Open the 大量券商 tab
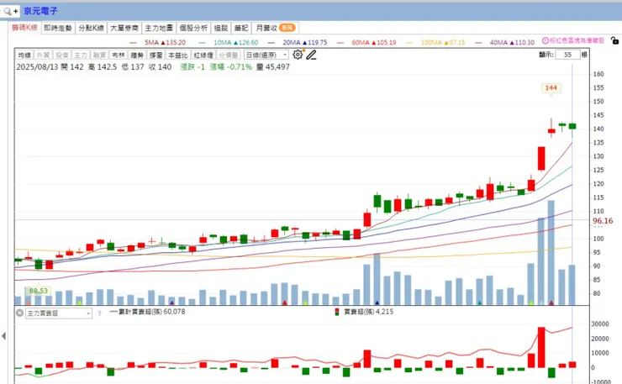 (x=124, y=28)
